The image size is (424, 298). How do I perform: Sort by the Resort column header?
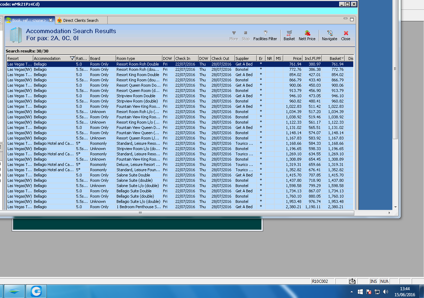20,58
